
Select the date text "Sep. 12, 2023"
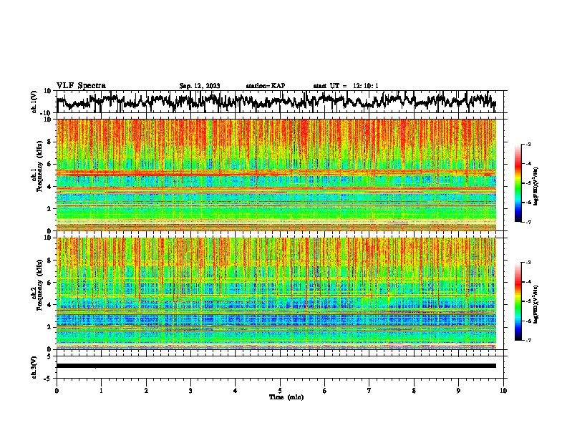click(200, 86)
